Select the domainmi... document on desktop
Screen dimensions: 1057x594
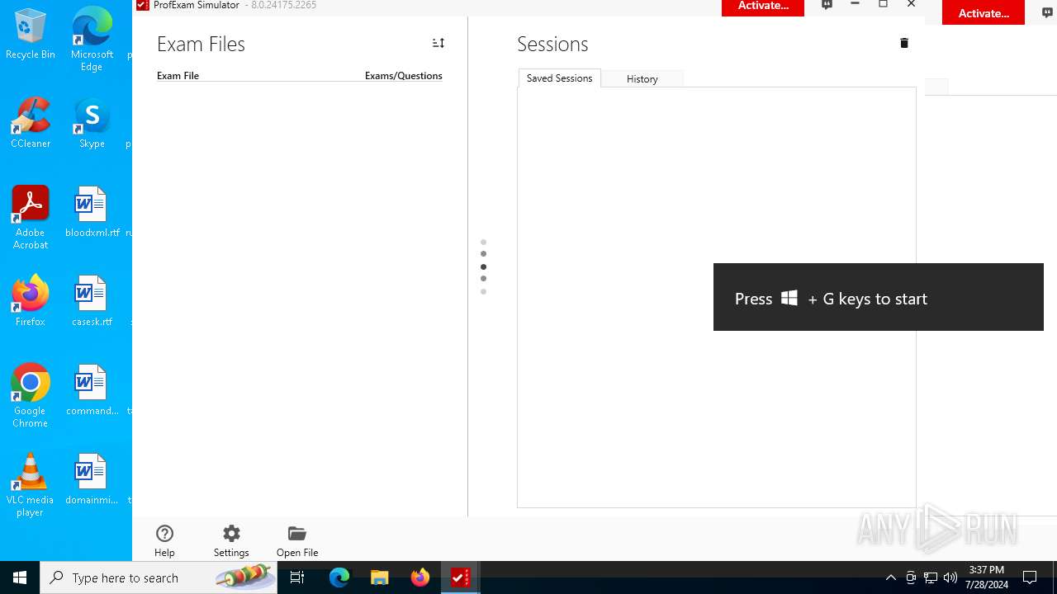(92, 480)
